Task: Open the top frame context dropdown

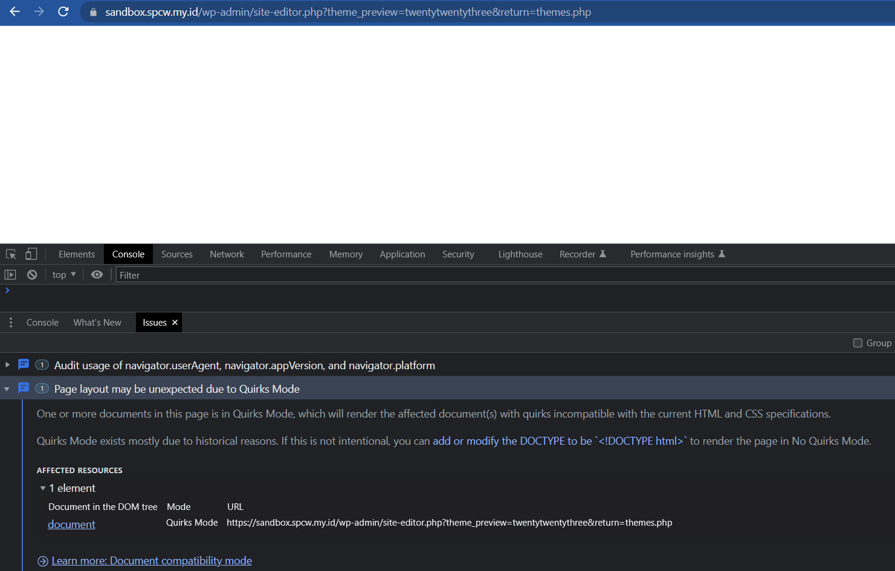Action: pyautogui.click(x=63, y=274)
